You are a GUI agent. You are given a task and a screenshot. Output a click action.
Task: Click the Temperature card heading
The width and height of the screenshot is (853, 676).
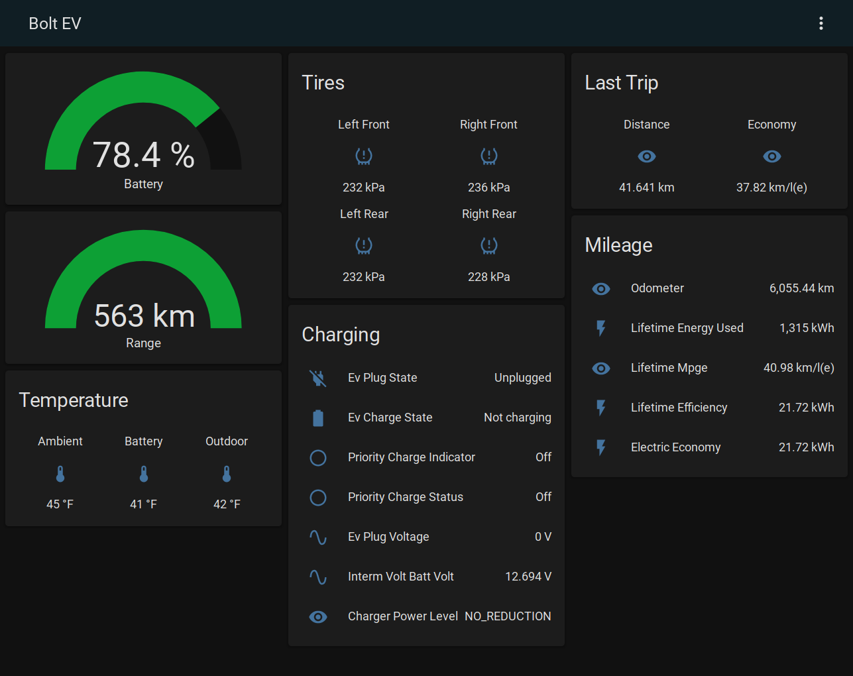(x=74, y=400)
